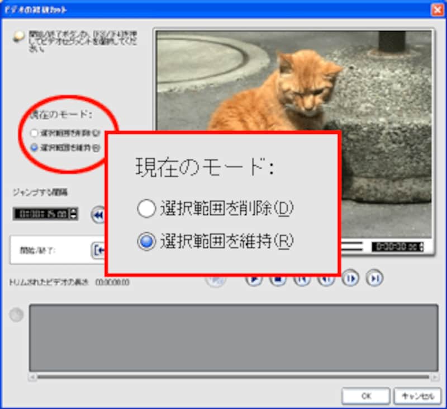447x409 pixels.
Task: Click the lightbulb hint icon
Action: tap(19, 36)
